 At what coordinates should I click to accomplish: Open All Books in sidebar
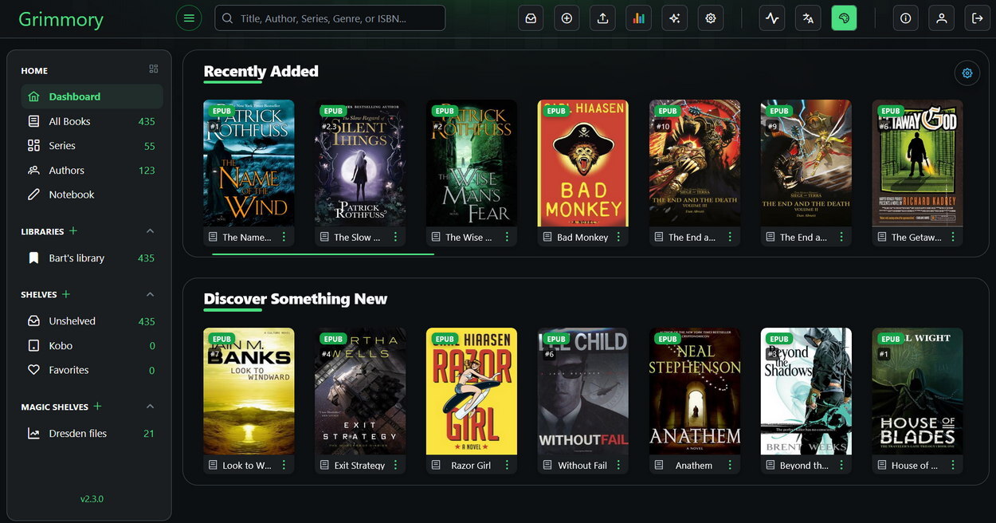tap(92, 121)
